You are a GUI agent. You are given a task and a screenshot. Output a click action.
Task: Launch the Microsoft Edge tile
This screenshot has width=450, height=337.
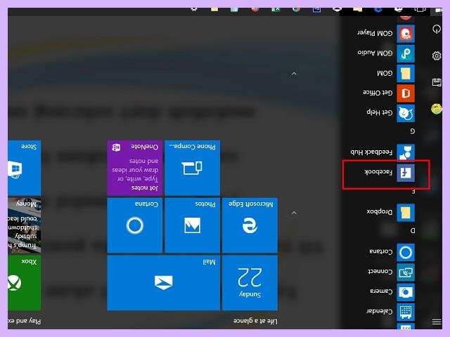point(250,225)
